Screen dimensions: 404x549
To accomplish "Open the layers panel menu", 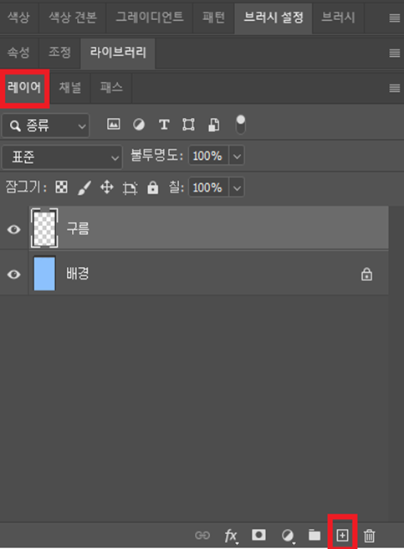I will coord(395,88).
